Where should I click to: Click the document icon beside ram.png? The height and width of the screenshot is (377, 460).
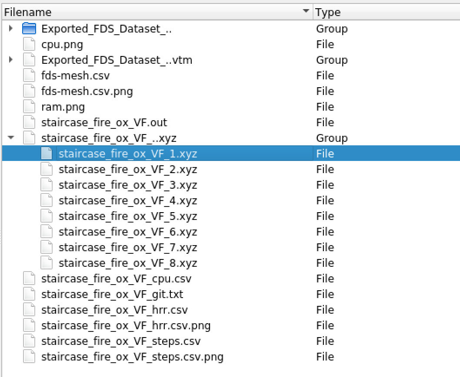pos(29,107)
